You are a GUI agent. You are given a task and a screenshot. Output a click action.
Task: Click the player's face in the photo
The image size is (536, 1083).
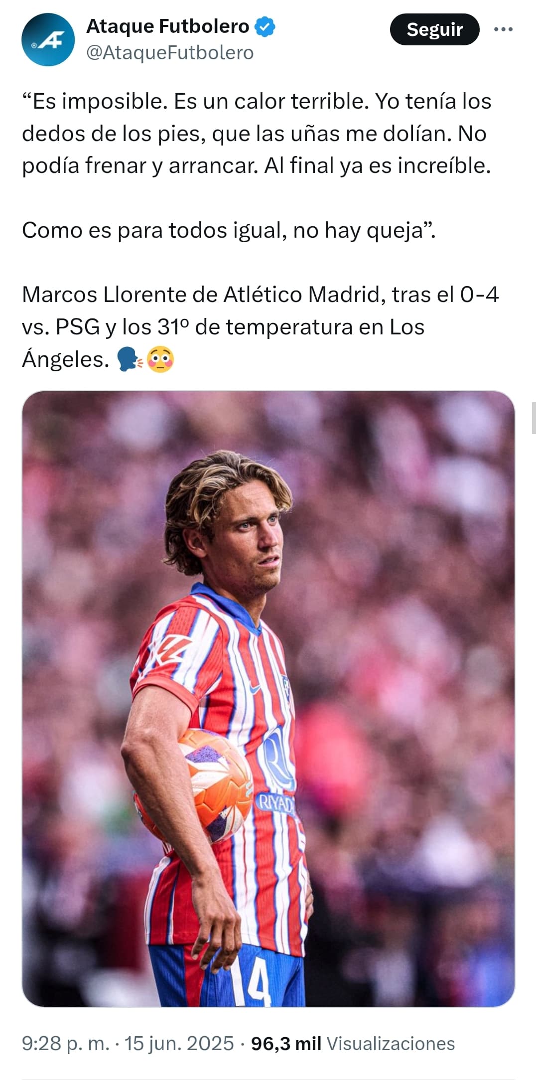coord(247,541)
